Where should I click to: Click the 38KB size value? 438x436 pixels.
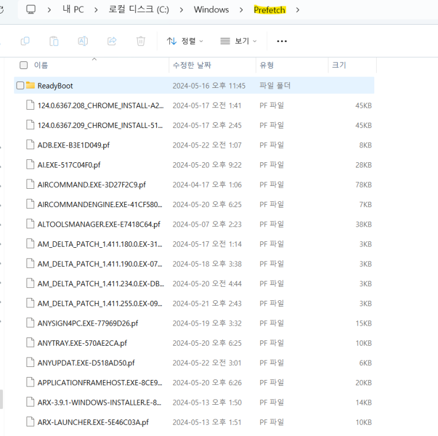coord(363,224)
